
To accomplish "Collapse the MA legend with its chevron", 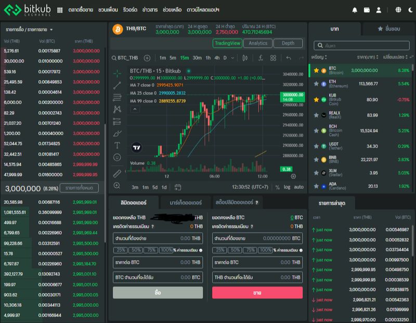I will [134, 109].
